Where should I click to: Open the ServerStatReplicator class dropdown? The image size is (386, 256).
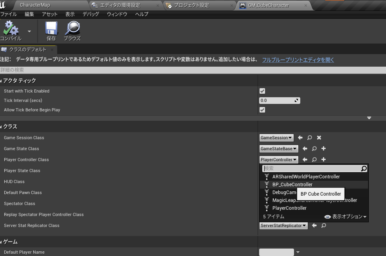tap(283, 225)
